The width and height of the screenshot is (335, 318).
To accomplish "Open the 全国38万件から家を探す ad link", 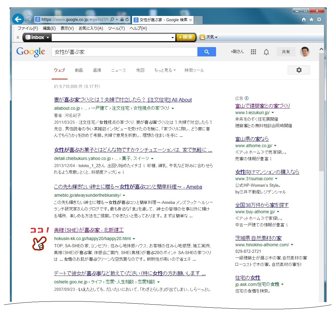I will (262, 205).
